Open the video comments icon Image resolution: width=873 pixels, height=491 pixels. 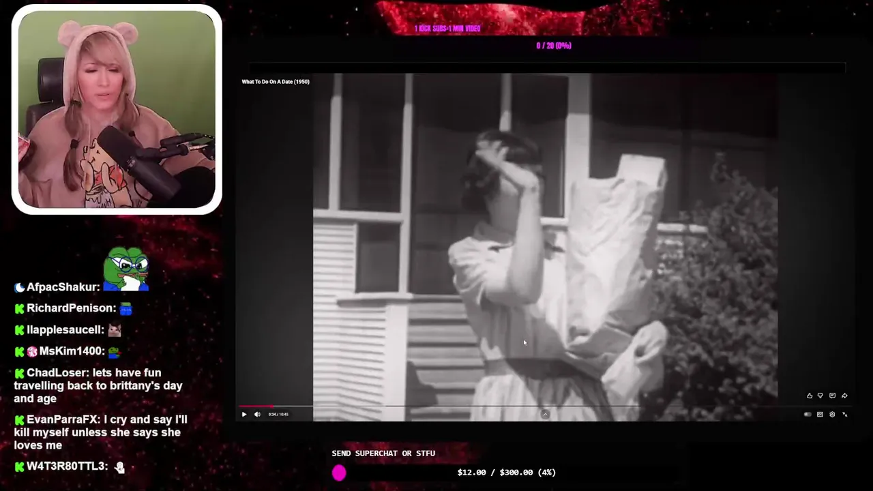[x=832, y=396]
